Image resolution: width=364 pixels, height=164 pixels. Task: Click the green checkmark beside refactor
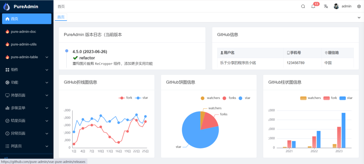[x=75, y=58]
